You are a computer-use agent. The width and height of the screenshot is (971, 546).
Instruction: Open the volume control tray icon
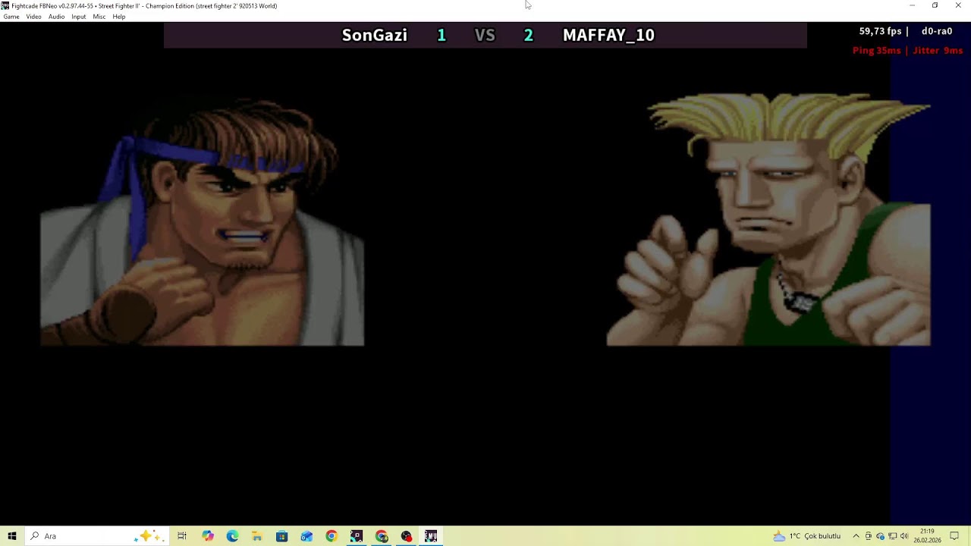904,536
